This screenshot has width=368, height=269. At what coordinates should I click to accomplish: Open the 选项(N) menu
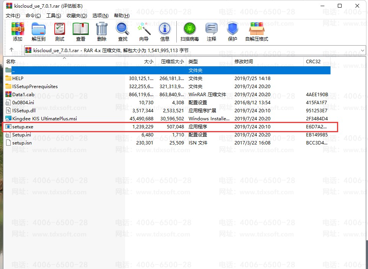click(x=100, y=16)
